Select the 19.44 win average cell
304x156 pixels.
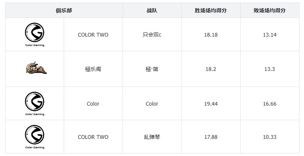pyautogui.click(x=211, y=104)
